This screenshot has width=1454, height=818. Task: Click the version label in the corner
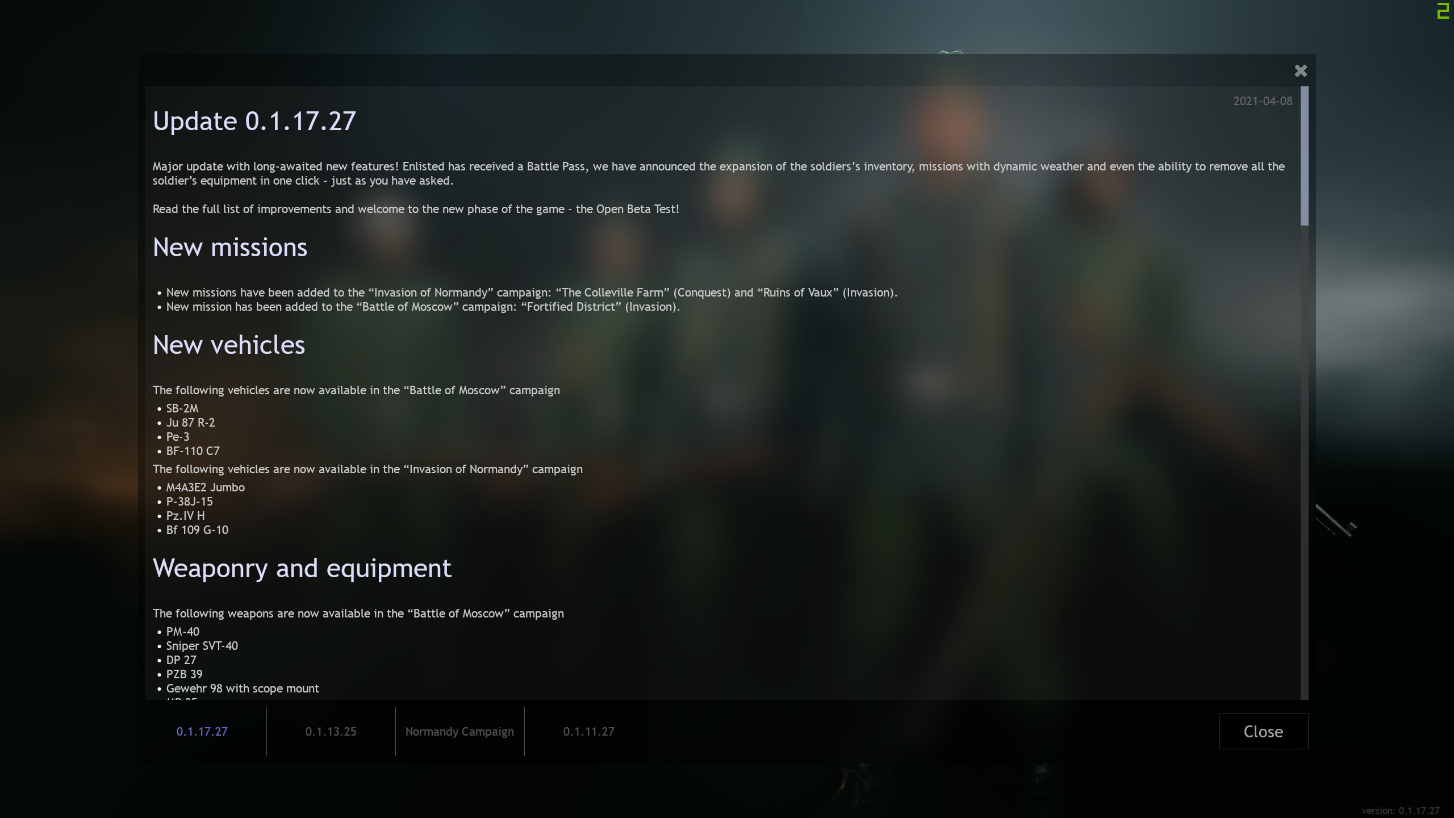pyautogui.click(x=1400, y=811)
